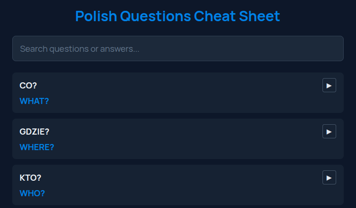356x208 pixels.
Task: Select the GDZIE? question text
Action: (34, 132)
